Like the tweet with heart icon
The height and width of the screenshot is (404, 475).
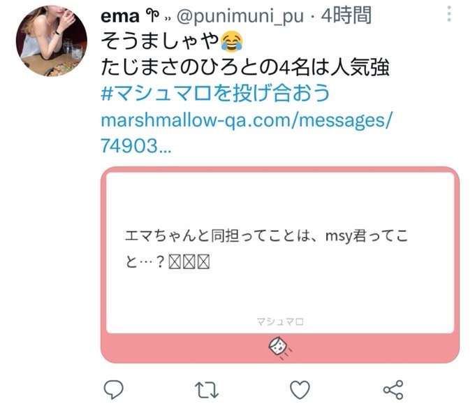pos(300,390)
